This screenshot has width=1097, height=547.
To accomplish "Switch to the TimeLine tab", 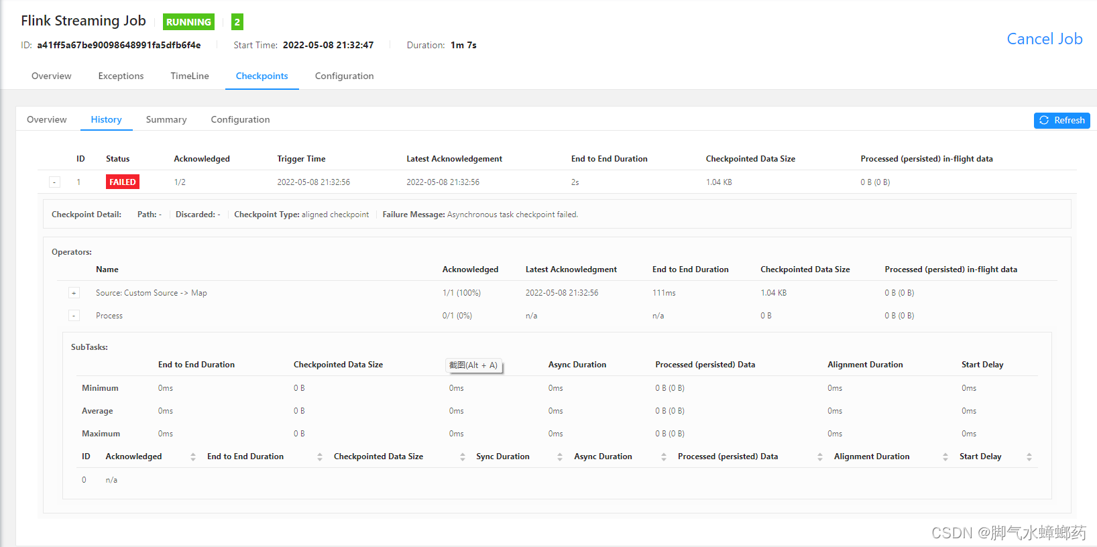I will pyautogui.click(x=190, y=76).
